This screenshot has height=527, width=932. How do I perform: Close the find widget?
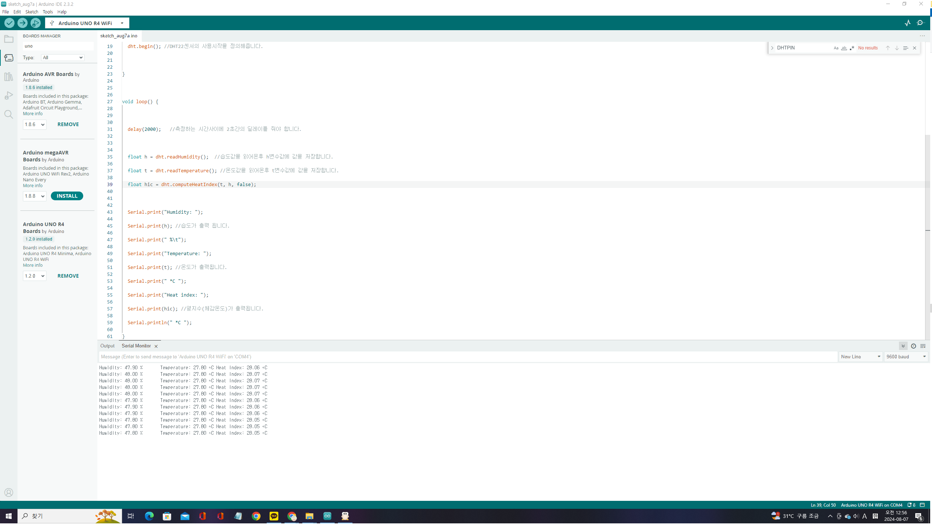(x=915, y=48)
